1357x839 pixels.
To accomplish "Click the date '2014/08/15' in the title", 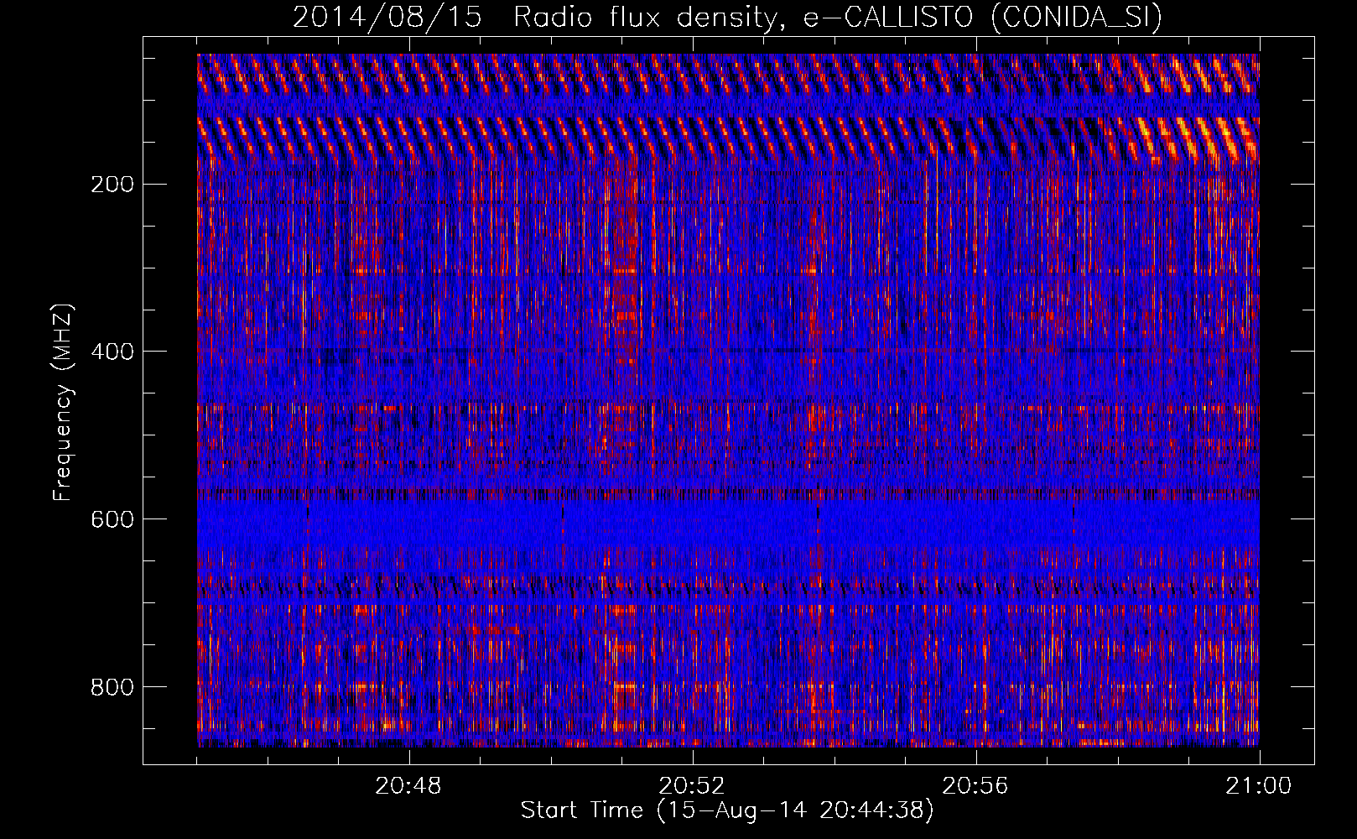I will click(387, 17).
